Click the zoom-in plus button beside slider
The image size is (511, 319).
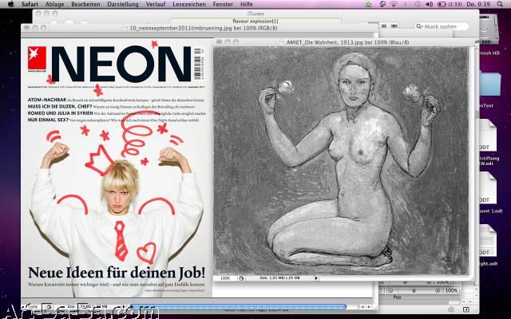[438, 290]
